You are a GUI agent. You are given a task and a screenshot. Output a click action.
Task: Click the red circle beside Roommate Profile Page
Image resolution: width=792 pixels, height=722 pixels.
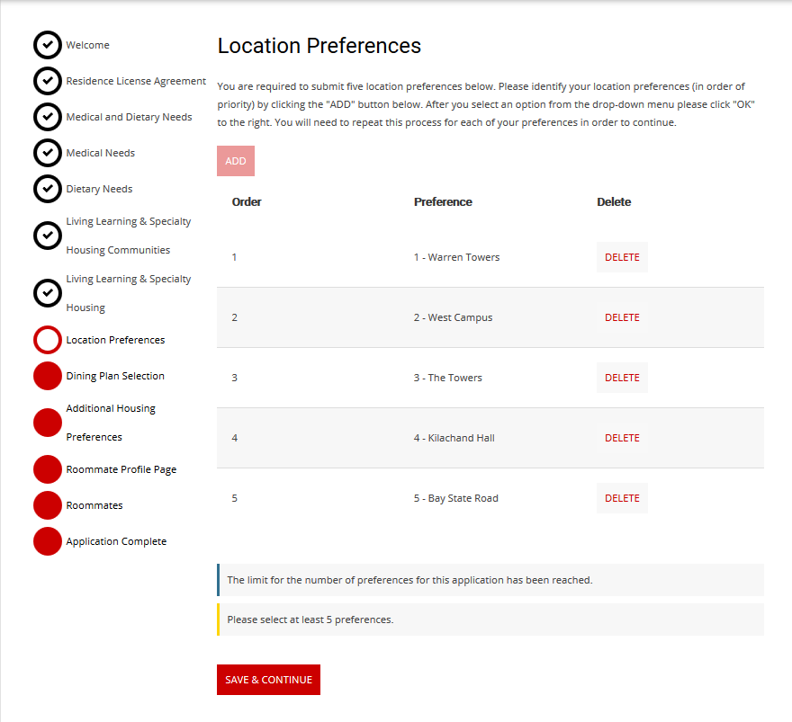point(48,469)
